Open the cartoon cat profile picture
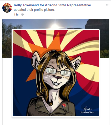This screenshot has width=111, height=125. (55, 73)
